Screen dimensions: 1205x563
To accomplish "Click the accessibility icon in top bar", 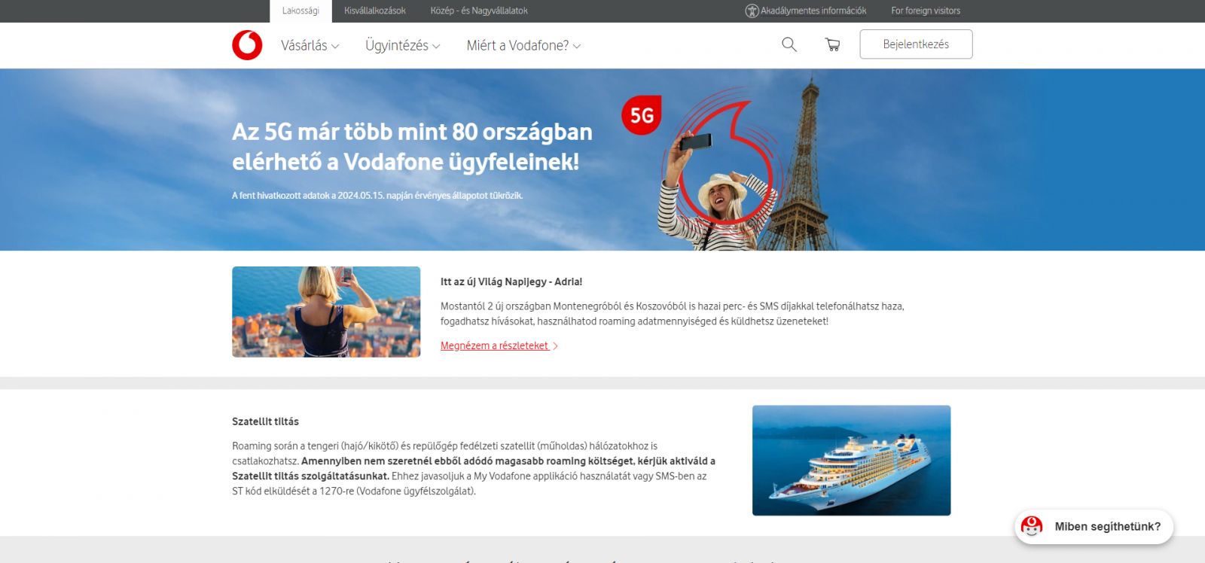I will 752,11.
